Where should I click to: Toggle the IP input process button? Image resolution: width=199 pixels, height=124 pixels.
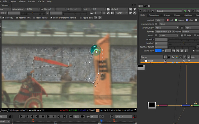(131, 13)
